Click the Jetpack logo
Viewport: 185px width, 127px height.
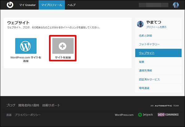point(145,115)
